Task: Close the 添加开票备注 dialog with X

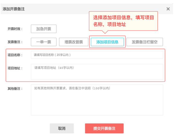Action: [168, 9]
